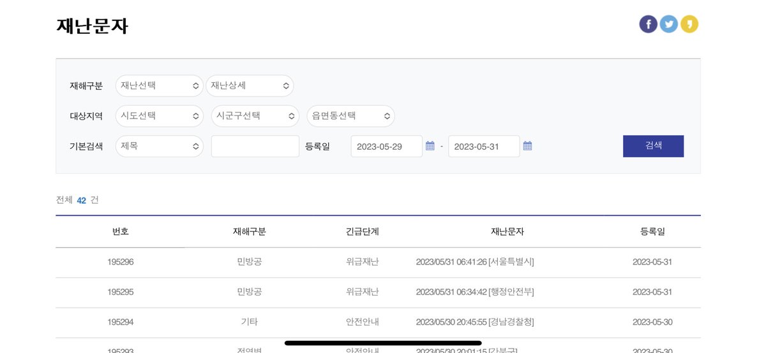Click 안전안내 in row 195294
Screen dimensions: 766x353
pyautogui.click(x=363, y=322)
